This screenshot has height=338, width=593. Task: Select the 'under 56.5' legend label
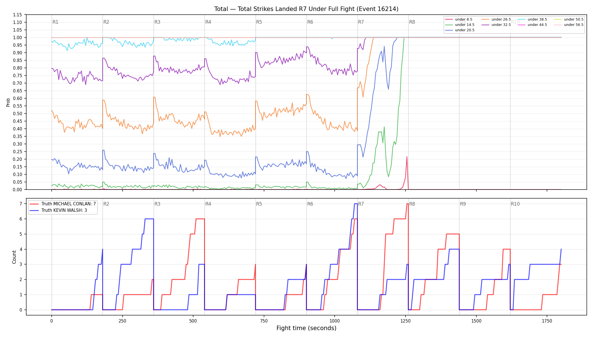coord(574,25)
